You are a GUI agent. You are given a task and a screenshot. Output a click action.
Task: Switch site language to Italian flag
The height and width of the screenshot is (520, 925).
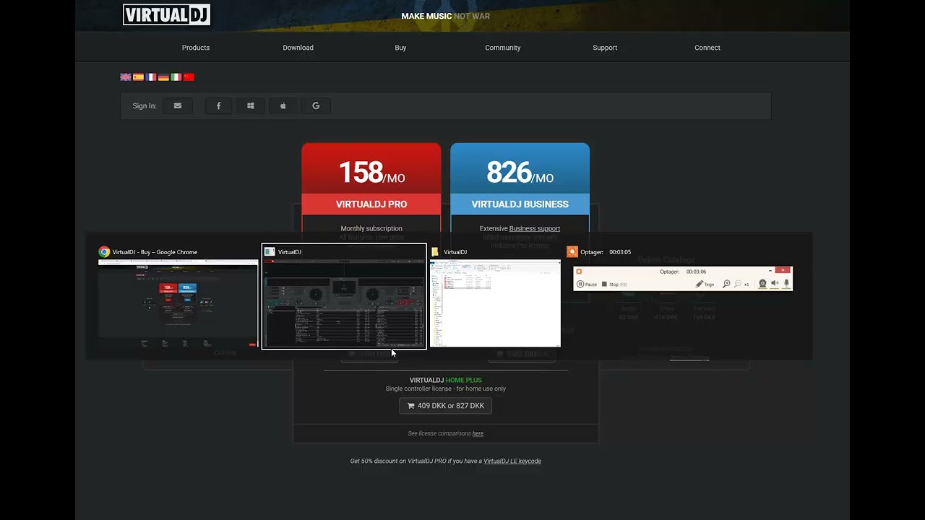point(176,77)
